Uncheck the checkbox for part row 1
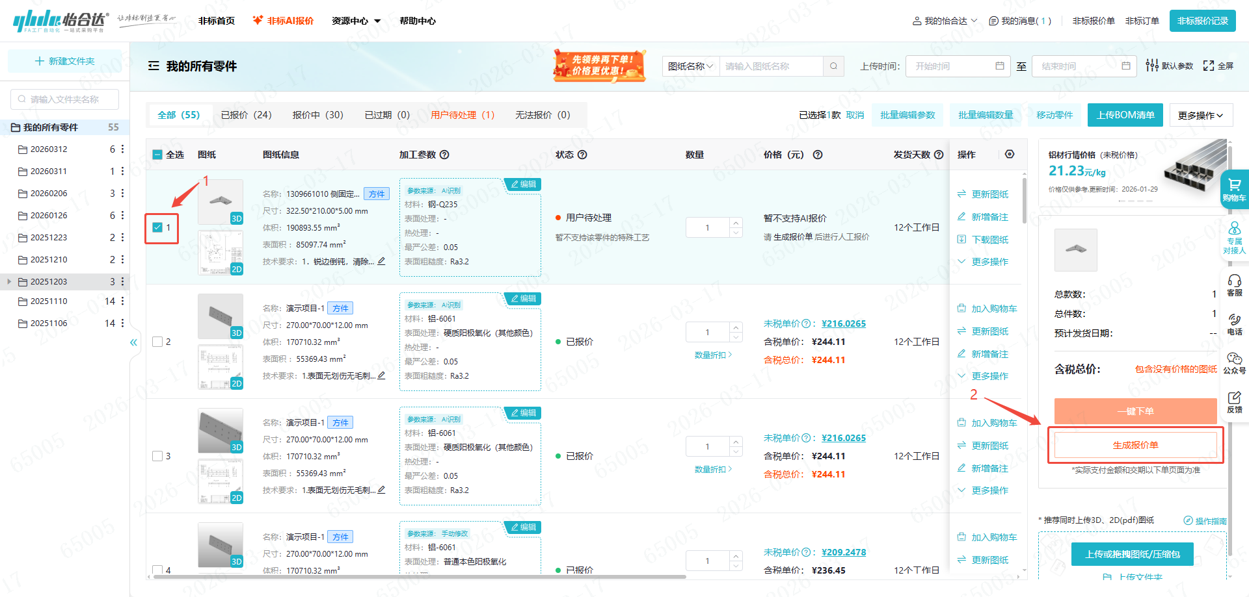This screenshot has width=1249, height=597. coord(157,227)
